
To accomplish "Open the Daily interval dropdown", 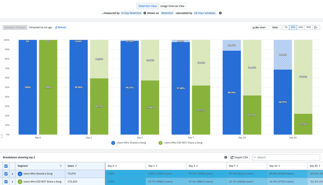I will point(276,28).
